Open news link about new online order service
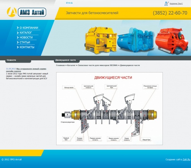The width and height of the screenshot is (191, 168). (26, 70)
